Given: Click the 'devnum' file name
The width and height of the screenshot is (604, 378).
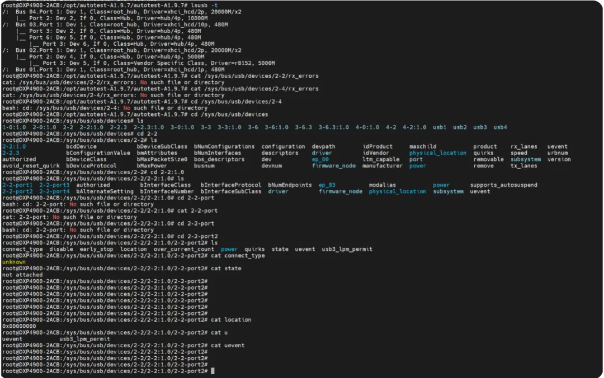Looking at the screenshot, I should click(x=272, y=166).
